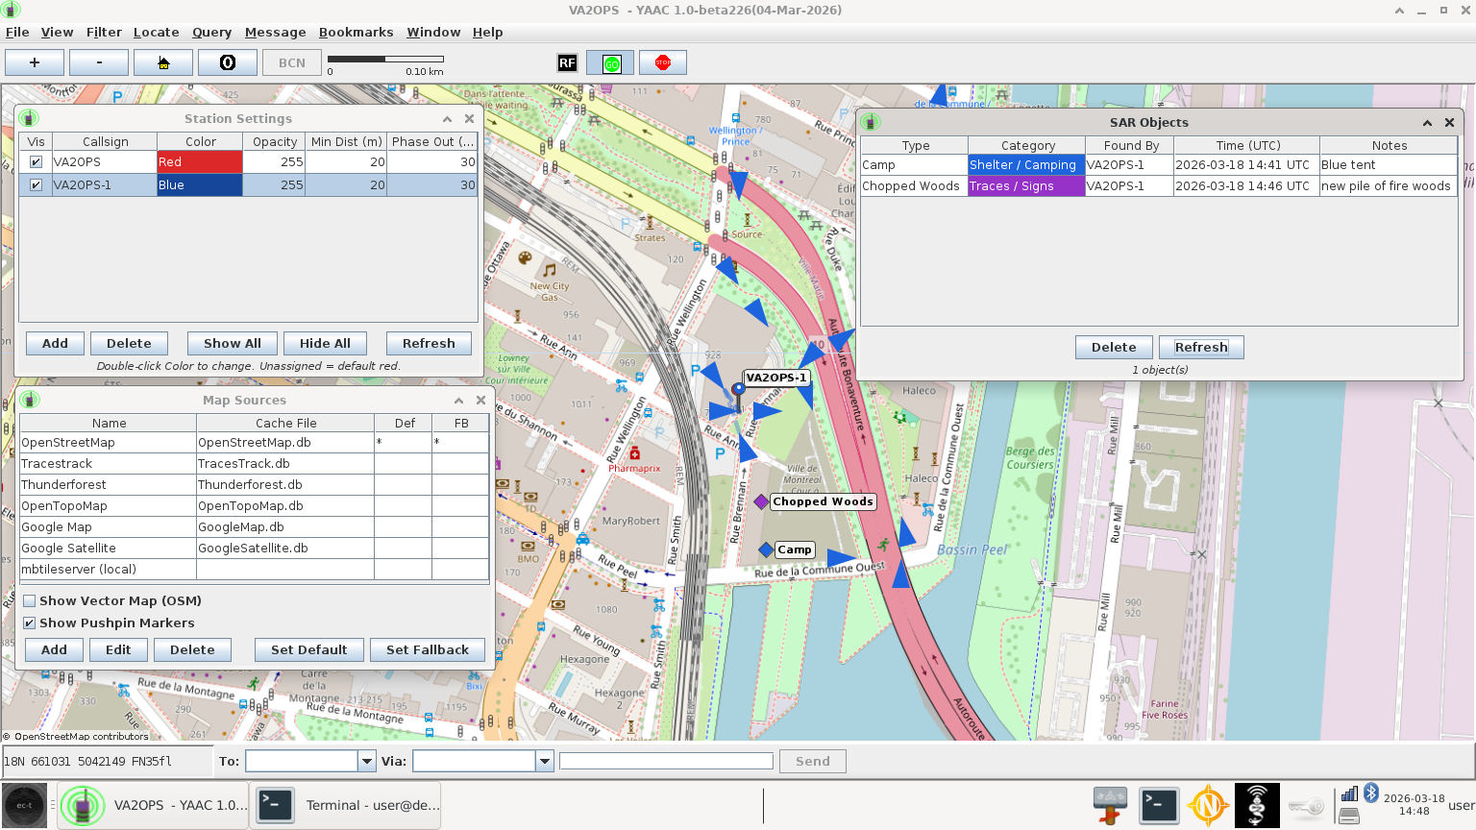Uncheck visibility for station VA2OPS
This screenshot has height=830, width=1476.
(x=35, y=162)
